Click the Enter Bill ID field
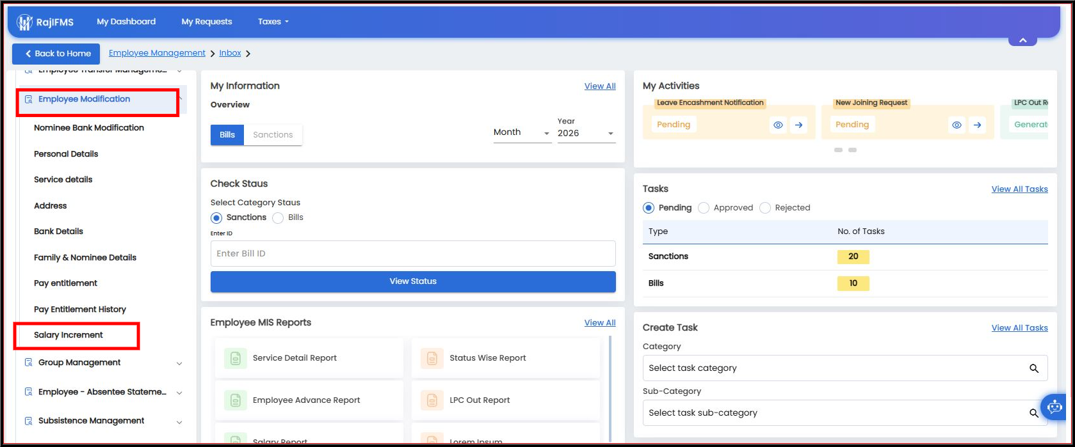 click(x=413, y=254)
